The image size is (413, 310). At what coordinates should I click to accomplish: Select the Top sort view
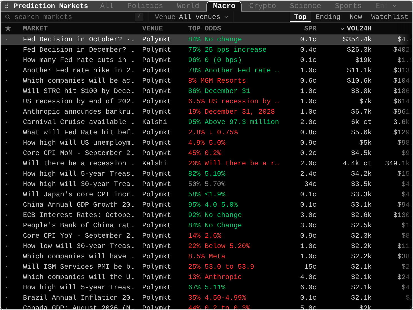pos(300,17)
